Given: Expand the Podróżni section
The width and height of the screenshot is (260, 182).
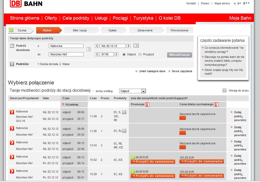Looking at the screenshot, I should [12, 64].
